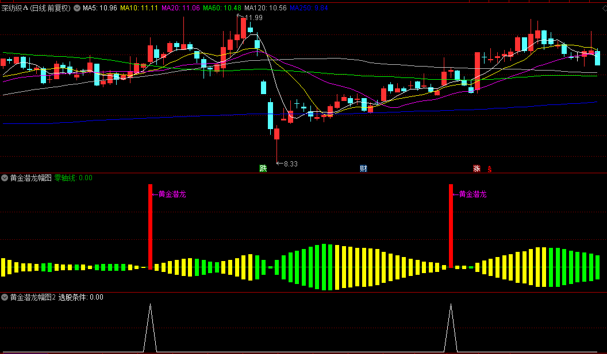Open the dropdown arrow beside 深纺织A title
The height and width of the screenshot is (354, 607).
pos(77,7)
